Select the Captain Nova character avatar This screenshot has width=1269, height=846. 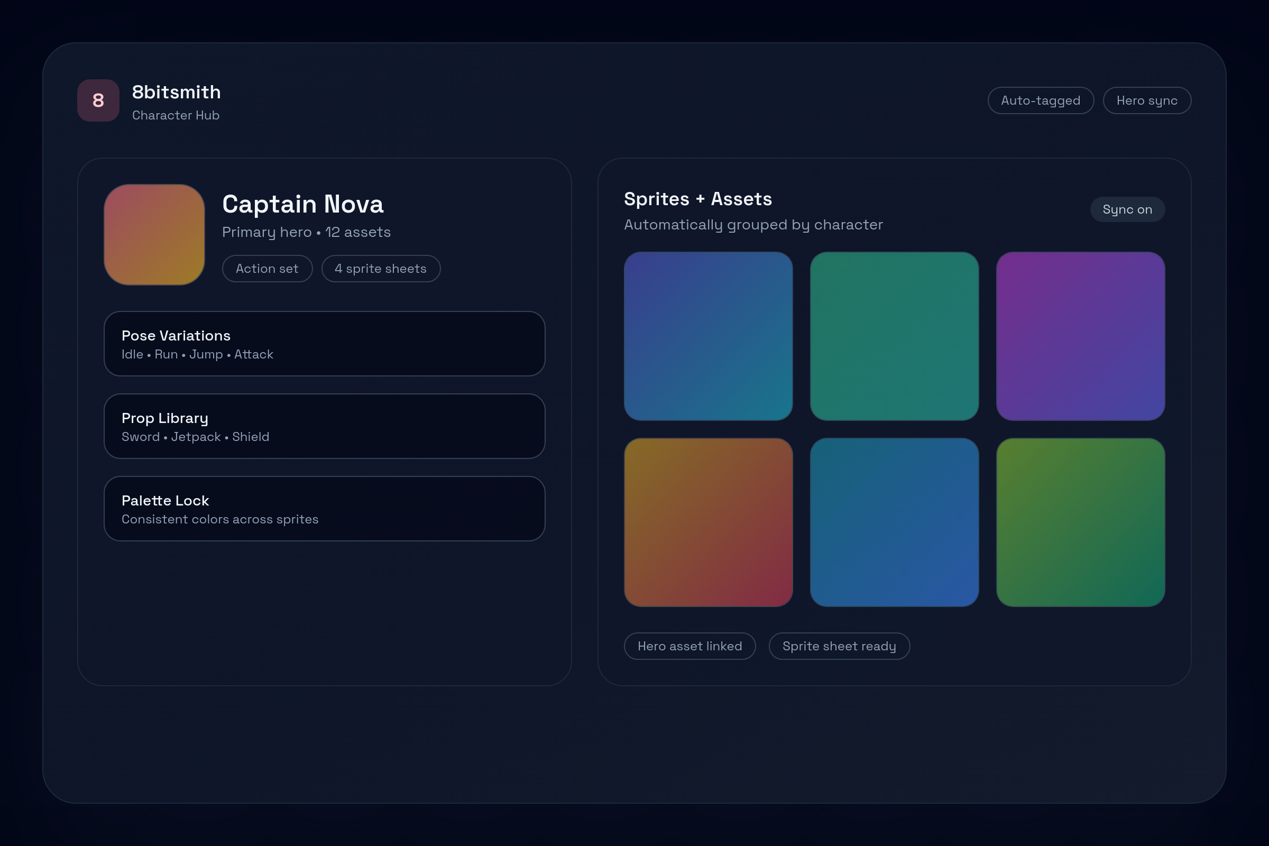click(154, 234)
